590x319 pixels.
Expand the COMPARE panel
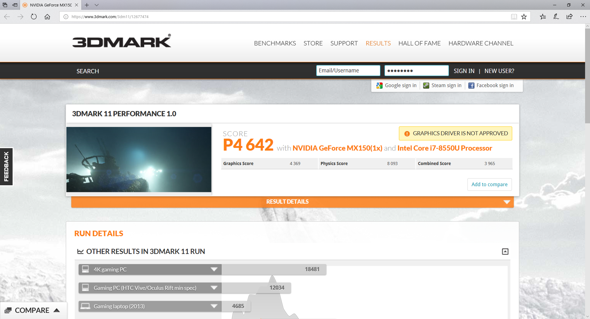click(33, 310)
